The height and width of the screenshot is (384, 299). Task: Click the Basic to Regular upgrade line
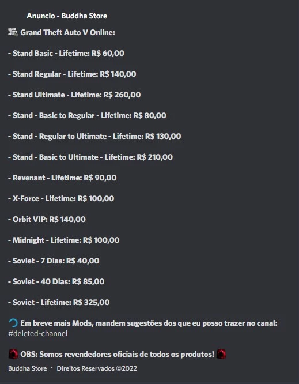point(87,115)
